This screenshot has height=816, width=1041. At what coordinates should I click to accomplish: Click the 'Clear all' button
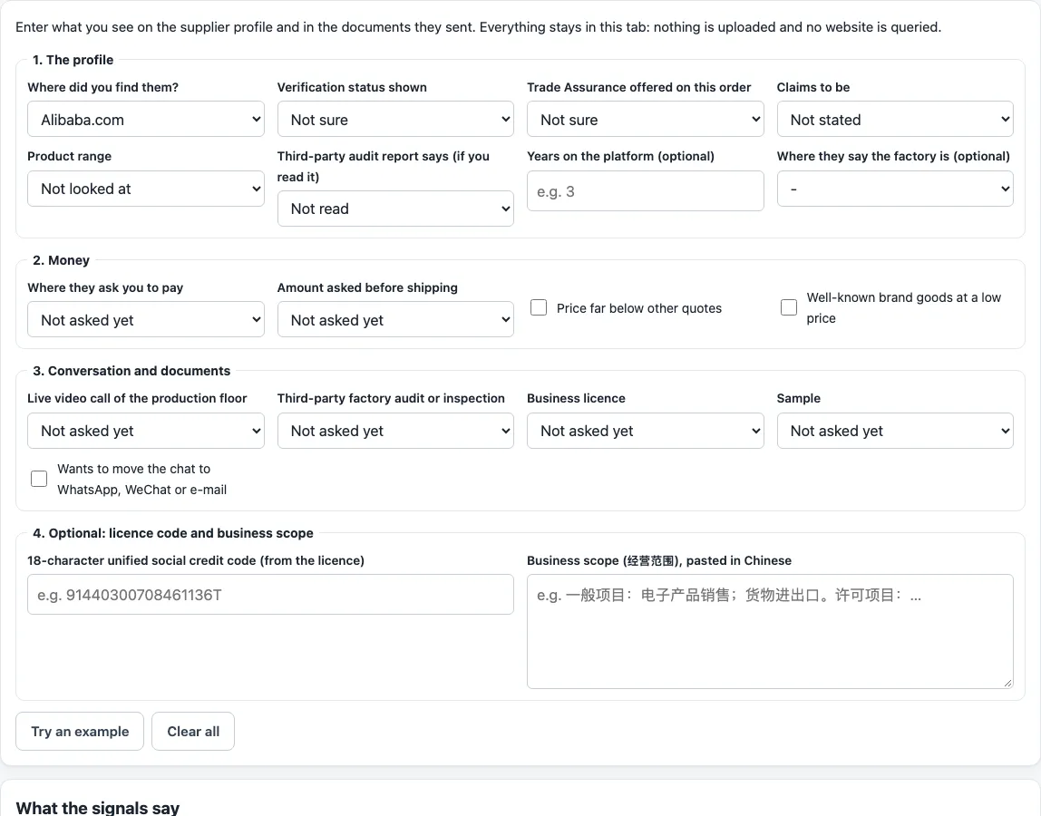point(193,731)
